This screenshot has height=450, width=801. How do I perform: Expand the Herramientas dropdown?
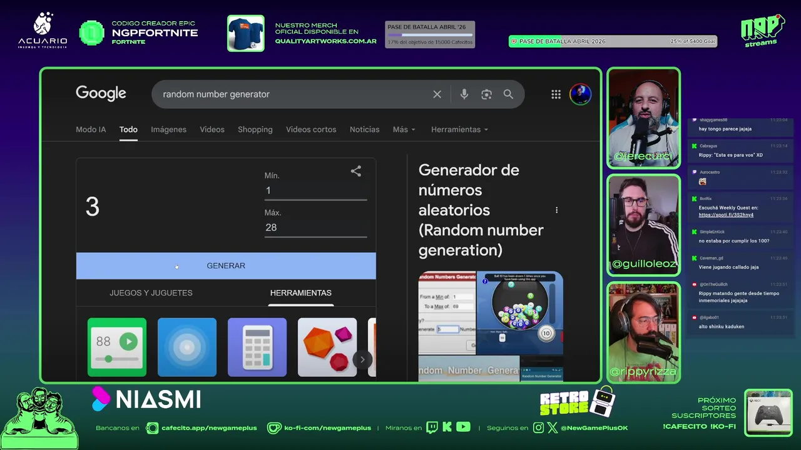click(459, 129)
